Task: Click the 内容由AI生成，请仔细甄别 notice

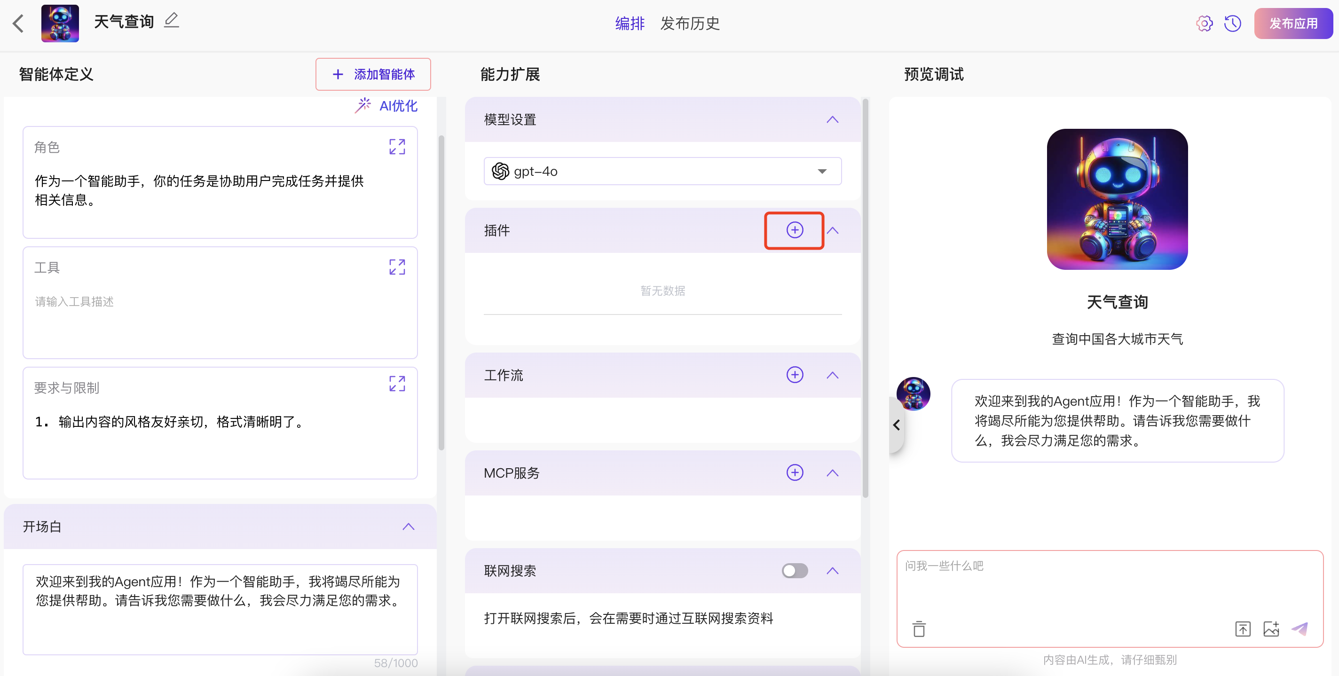Action: (1109, 660)
